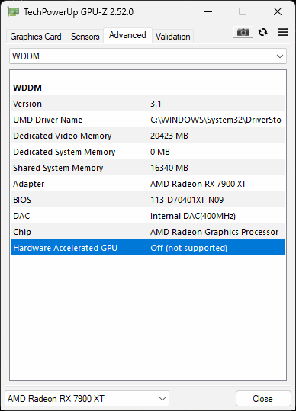Click the Close button
296x411 pixels.
coord(263,399)
